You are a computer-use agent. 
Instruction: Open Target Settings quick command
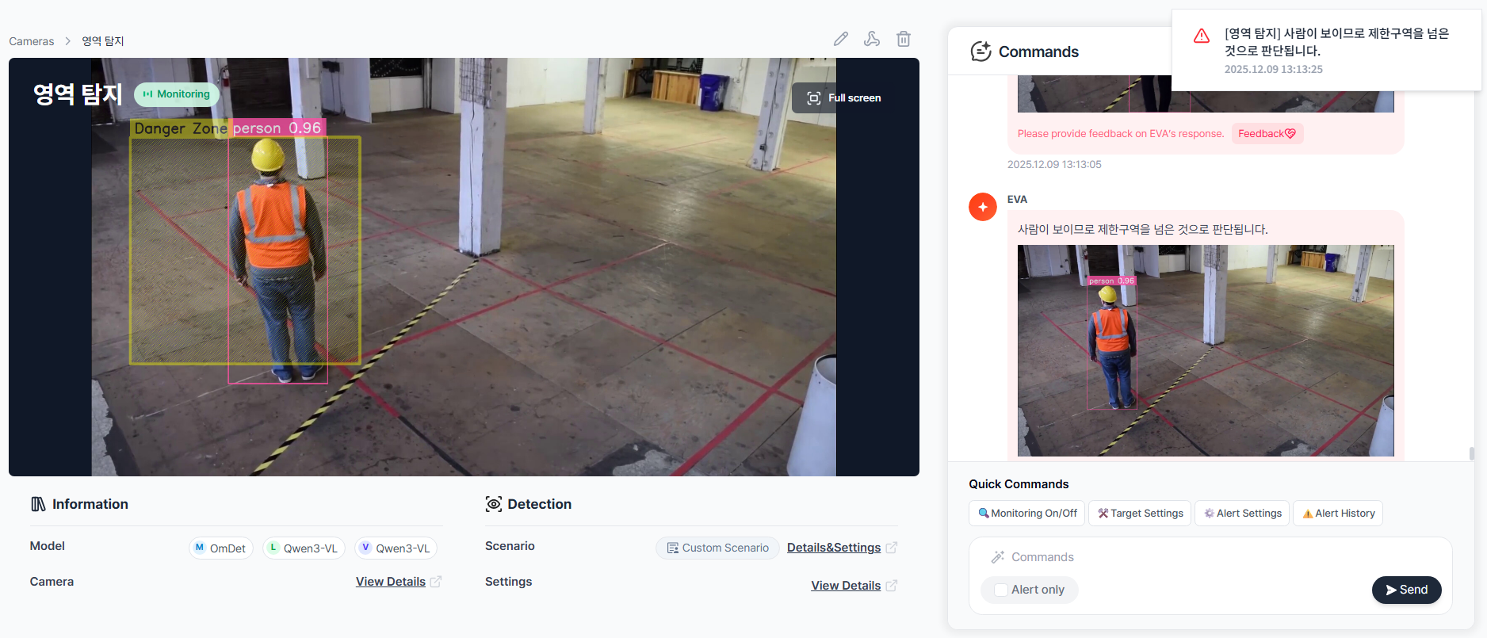tap(1140, 514)
